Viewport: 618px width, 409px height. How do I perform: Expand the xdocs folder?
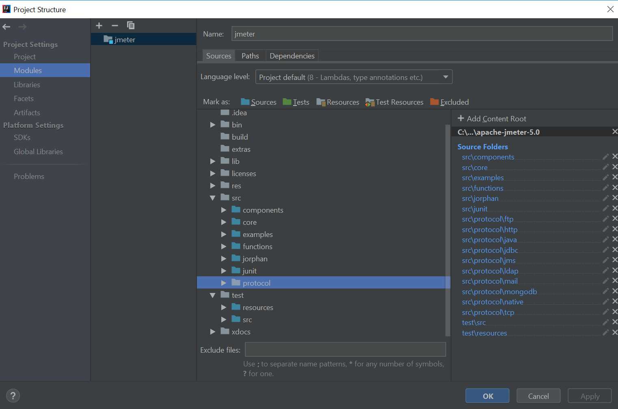pyautogui.click(x=213, y=332)
